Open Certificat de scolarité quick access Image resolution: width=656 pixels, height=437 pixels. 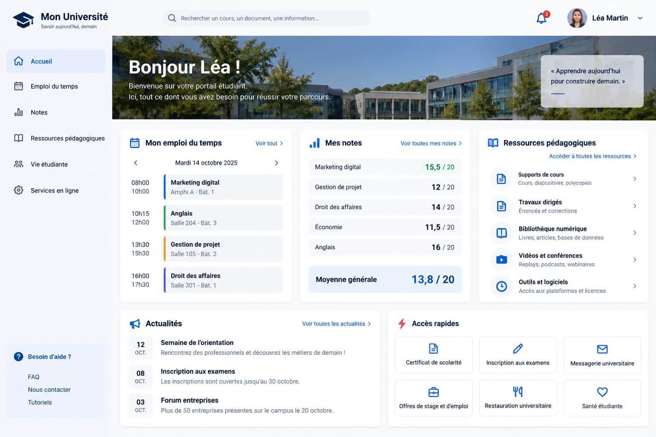pyautogui.click(x=433, y=355)
